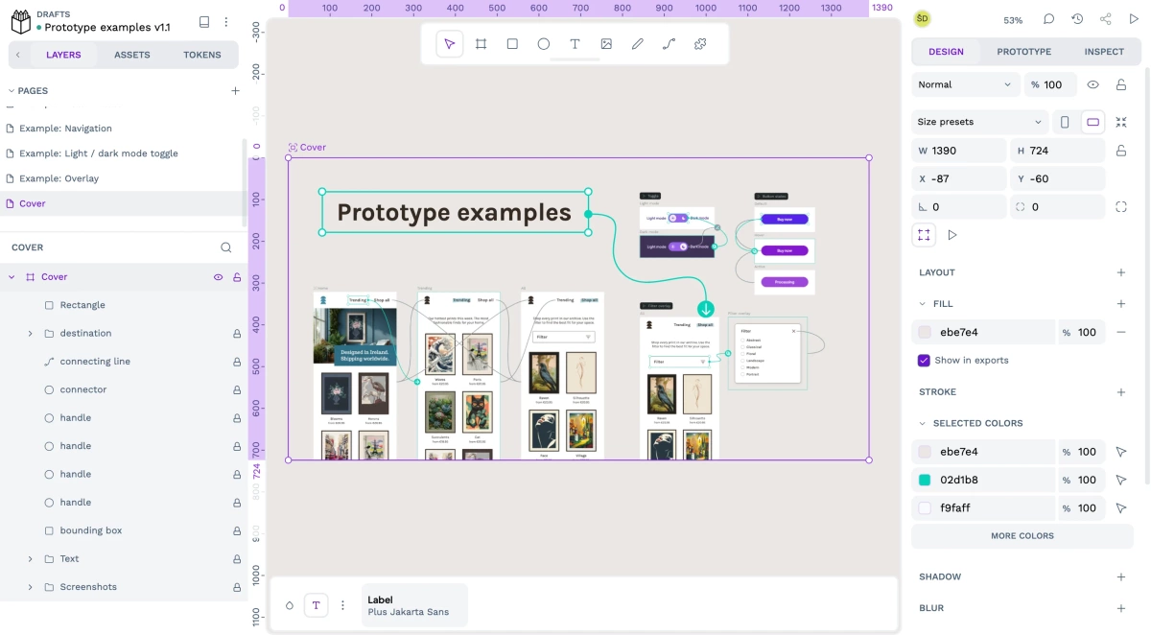Open the version history clock icon

click(x=1077, y=19)
